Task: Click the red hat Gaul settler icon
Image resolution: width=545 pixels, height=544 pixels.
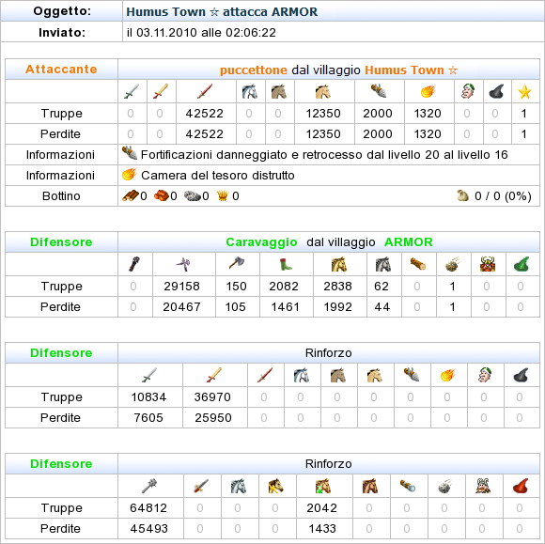Action: tap(521, 486)
